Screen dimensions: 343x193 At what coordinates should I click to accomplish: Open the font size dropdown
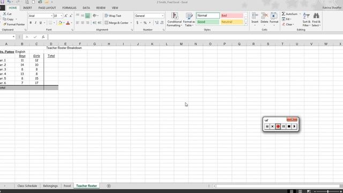(62, 16)
